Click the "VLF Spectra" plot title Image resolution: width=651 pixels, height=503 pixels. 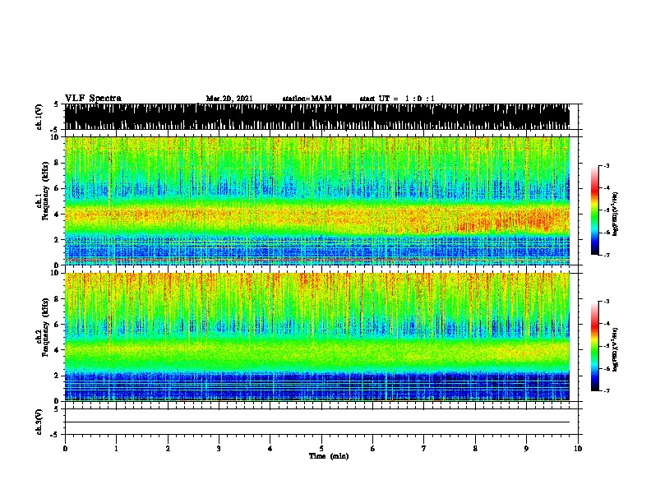[93, 98]
